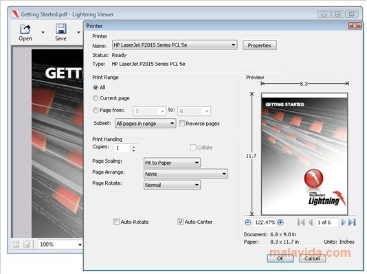Image resolution: width=367 pixels, height=274 pixels.
Task: Select the Page from option
Action: 96,110
